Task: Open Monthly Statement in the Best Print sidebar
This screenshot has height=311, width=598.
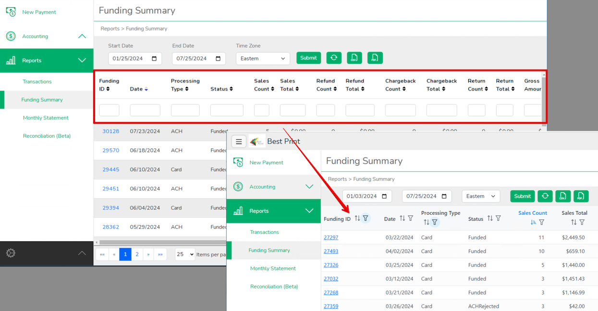Action: pos(273,268)
